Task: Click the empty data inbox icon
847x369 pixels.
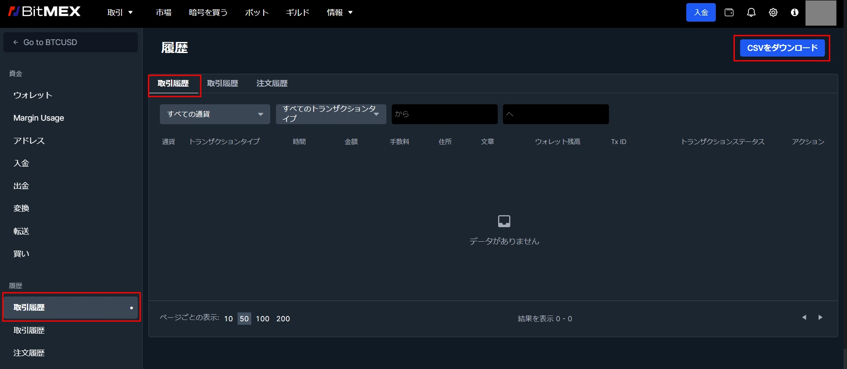Action: tap(504, 221)
